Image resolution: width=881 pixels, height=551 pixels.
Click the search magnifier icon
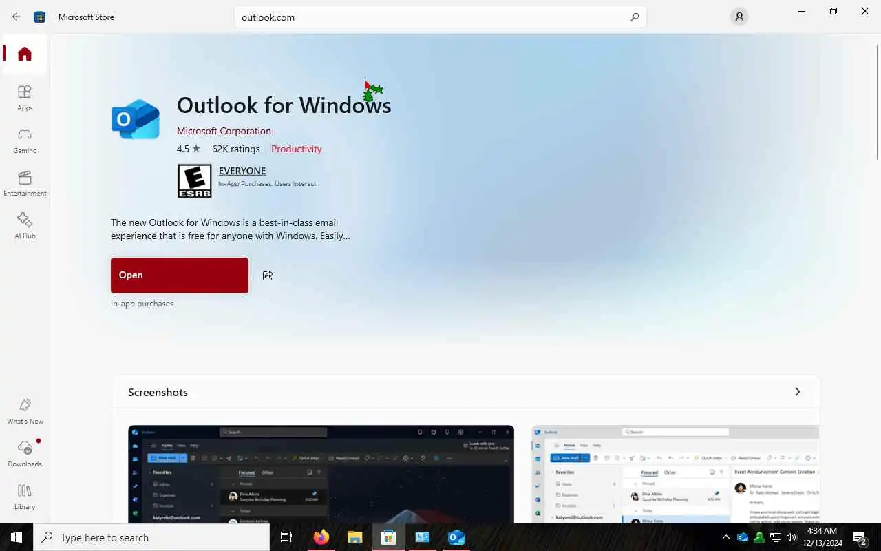635,17
